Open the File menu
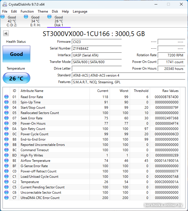 (x=5, y=11)
